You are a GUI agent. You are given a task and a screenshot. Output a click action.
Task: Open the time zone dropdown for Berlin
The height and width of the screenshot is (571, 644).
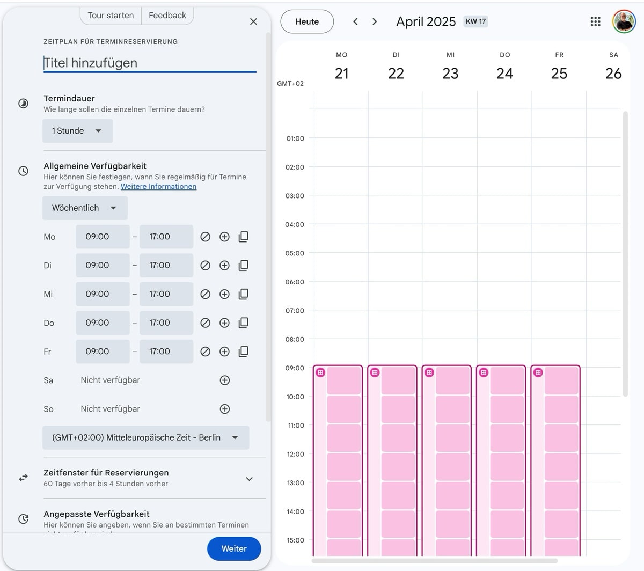pyautogui.click(x=145, y=437)
